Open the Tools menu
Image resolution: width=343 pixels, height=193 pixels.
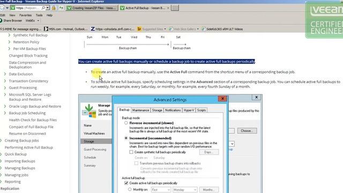(39, 16)
